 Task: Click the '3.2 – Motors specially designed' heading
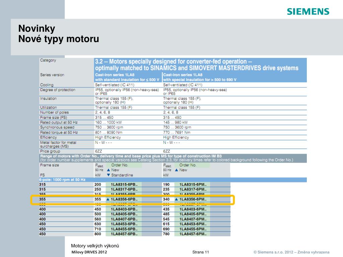(x=197, y=65)
